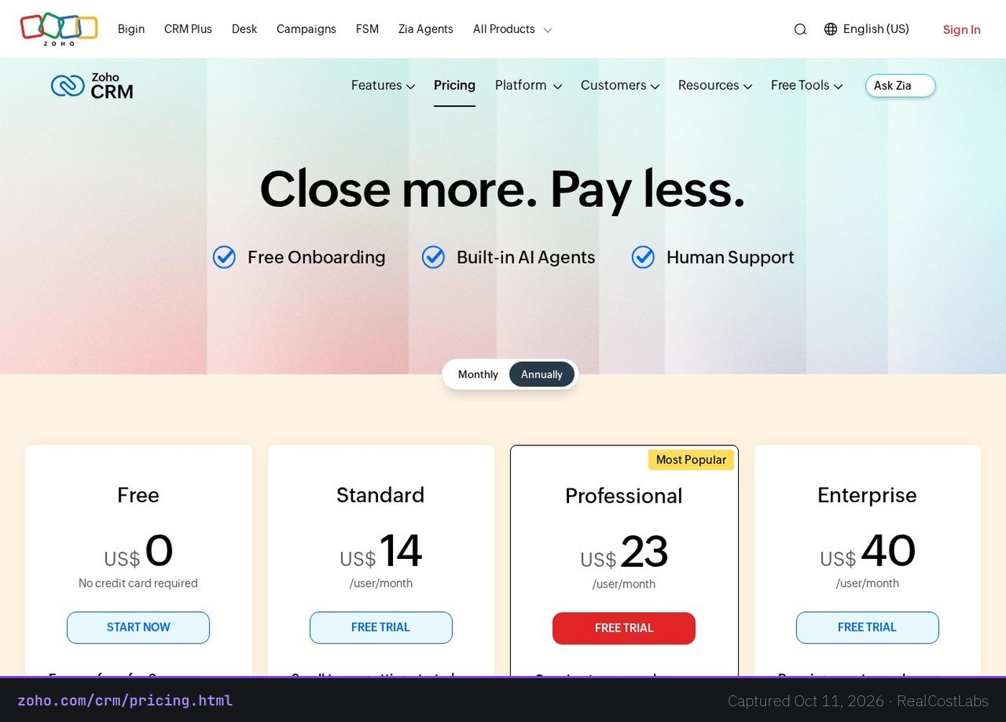Open the Features menu dropdown
Image resolution: width=1006 pixels, height=722 pixels.
[383, 85]
